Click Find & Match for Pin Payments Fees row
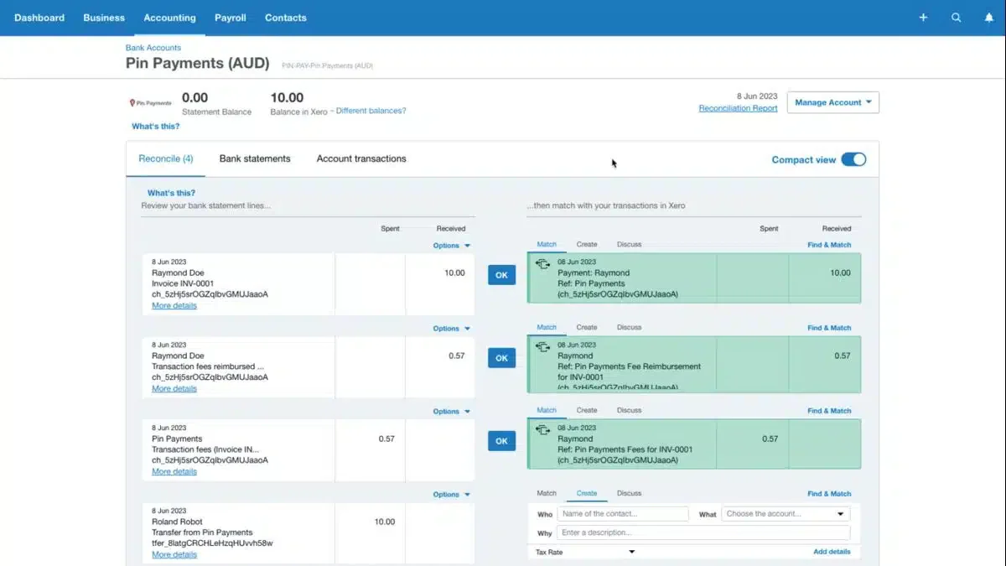1006x566 pixels. (x=829, y=411)
